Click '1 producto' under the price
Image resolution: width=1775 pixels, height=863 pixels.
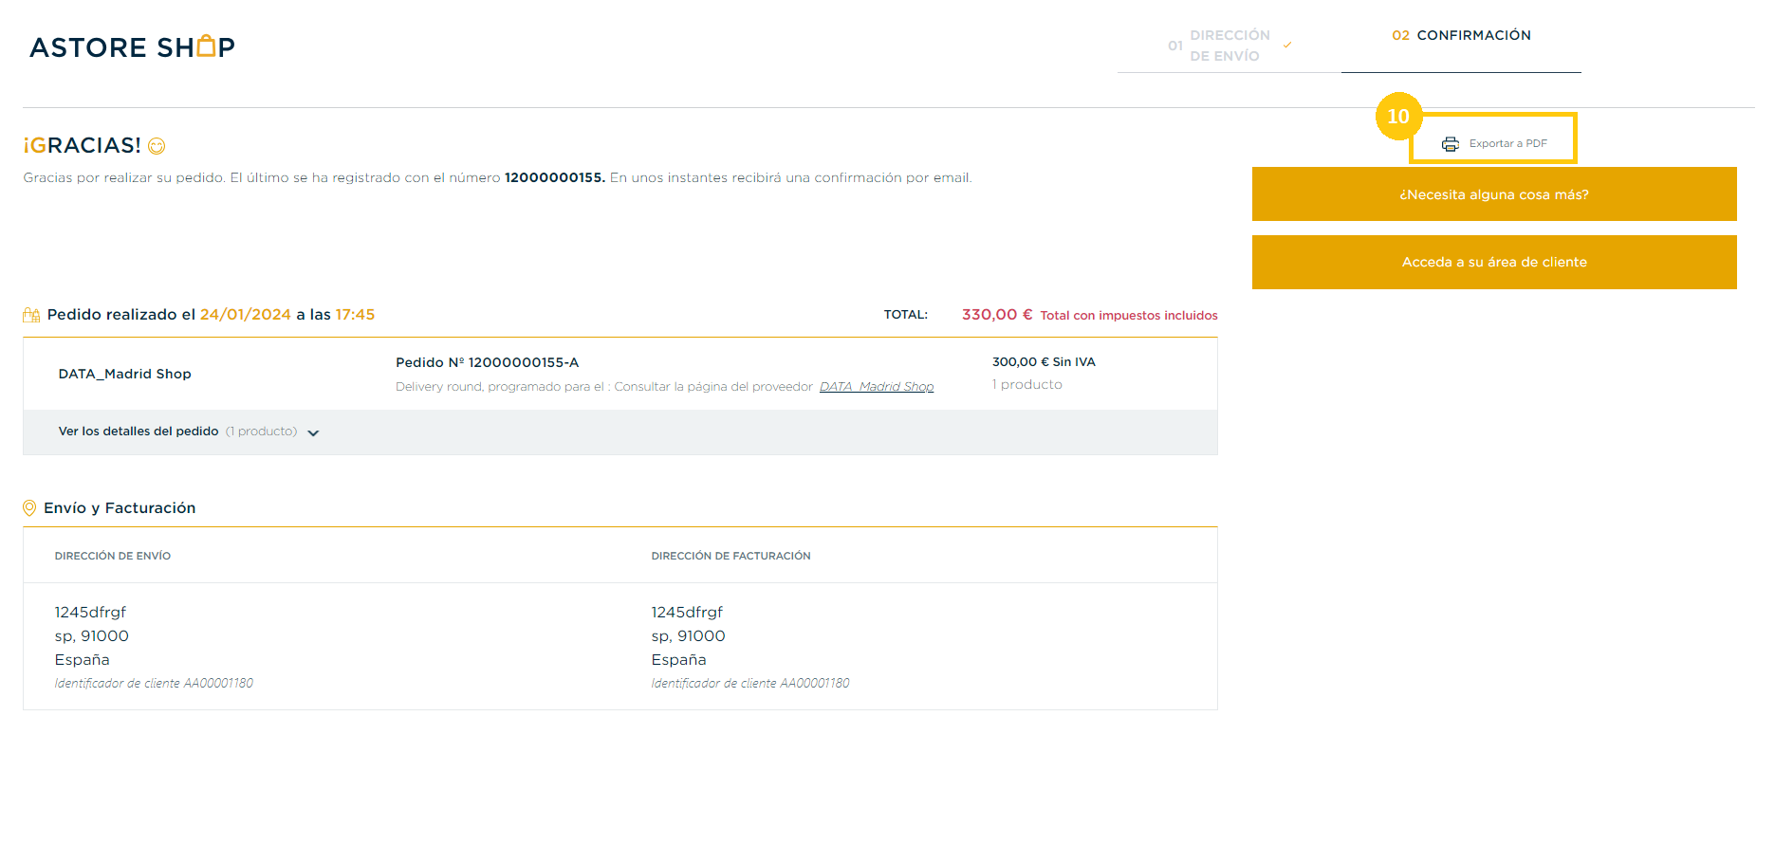click(1026, 385)
